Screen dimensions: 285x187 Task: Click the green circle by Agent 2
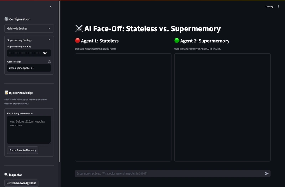coord(177,41)
